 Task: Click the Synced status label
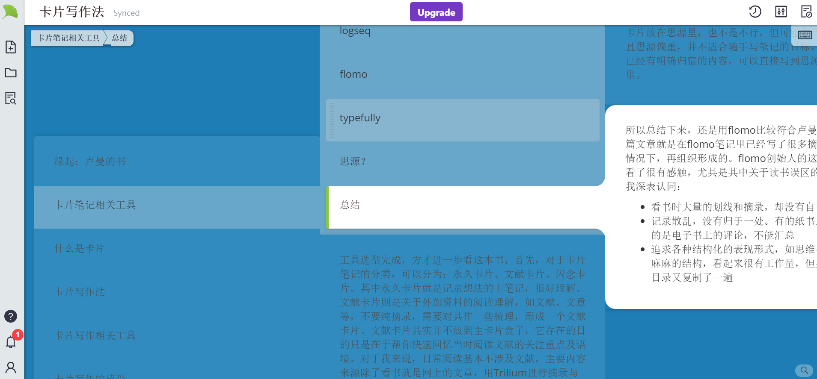point(126,13)
